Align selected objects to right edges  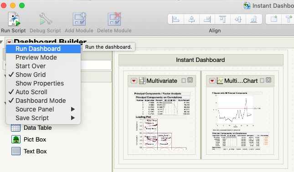(207, 19)
